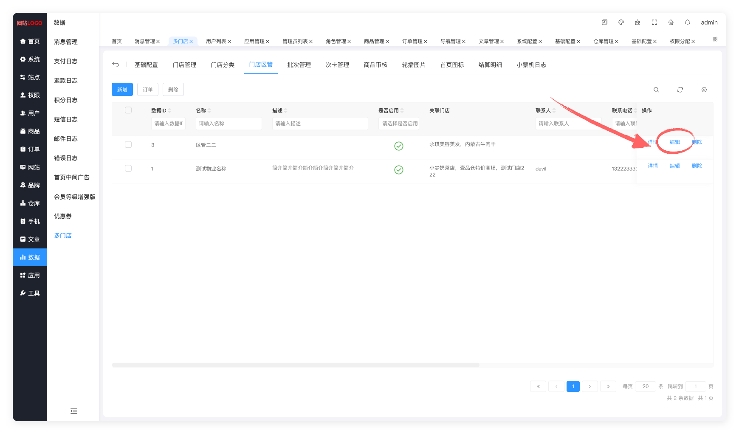The width and height of the screenshot is (739, 434).
Task: Click the blue 新增 button
Action: point(122,90)
